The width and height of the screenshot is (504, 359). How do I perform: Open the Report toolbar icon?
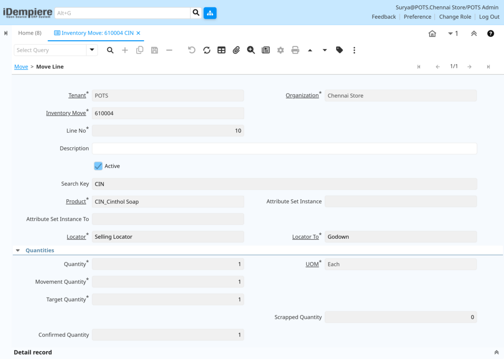pyautogui.click(x=266, y=50)
